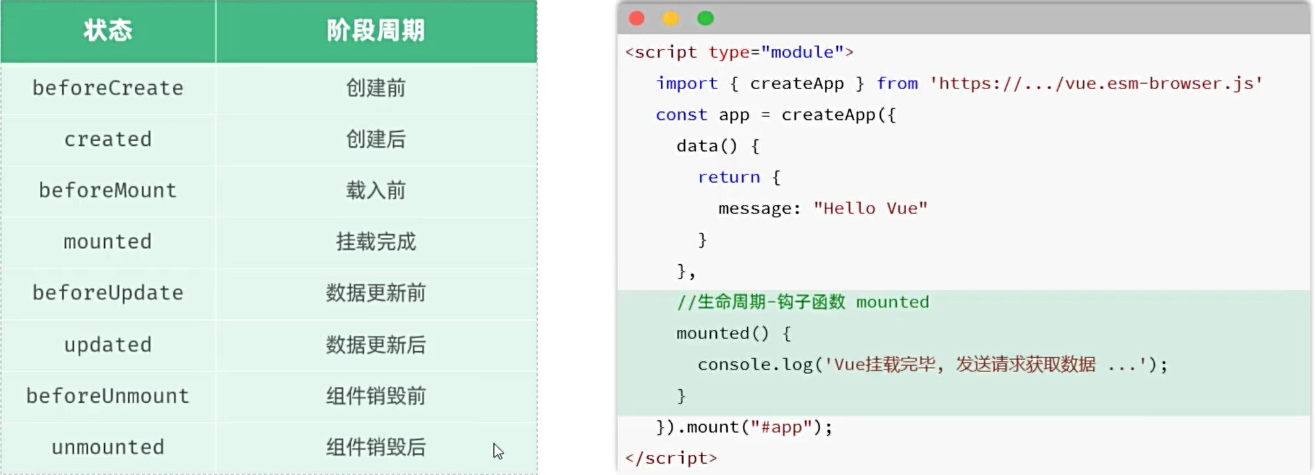The image size is (1315, 475).
Task: Click the beforeMount table cell
Action: (108, 191)
